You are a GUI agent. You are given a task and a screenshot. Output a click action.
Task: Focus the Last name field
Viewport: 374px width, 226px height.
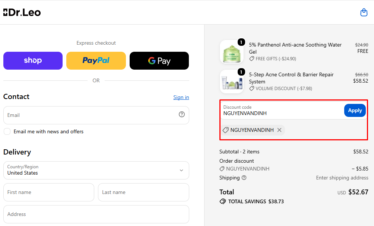(143, 192)
